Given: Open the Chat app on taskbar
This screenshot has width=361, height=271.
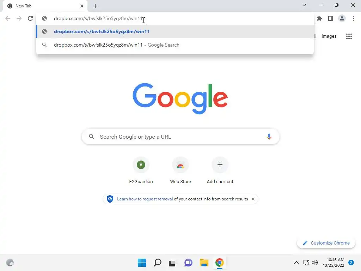Looking at the screenshot, I should (x=188, y=263).
